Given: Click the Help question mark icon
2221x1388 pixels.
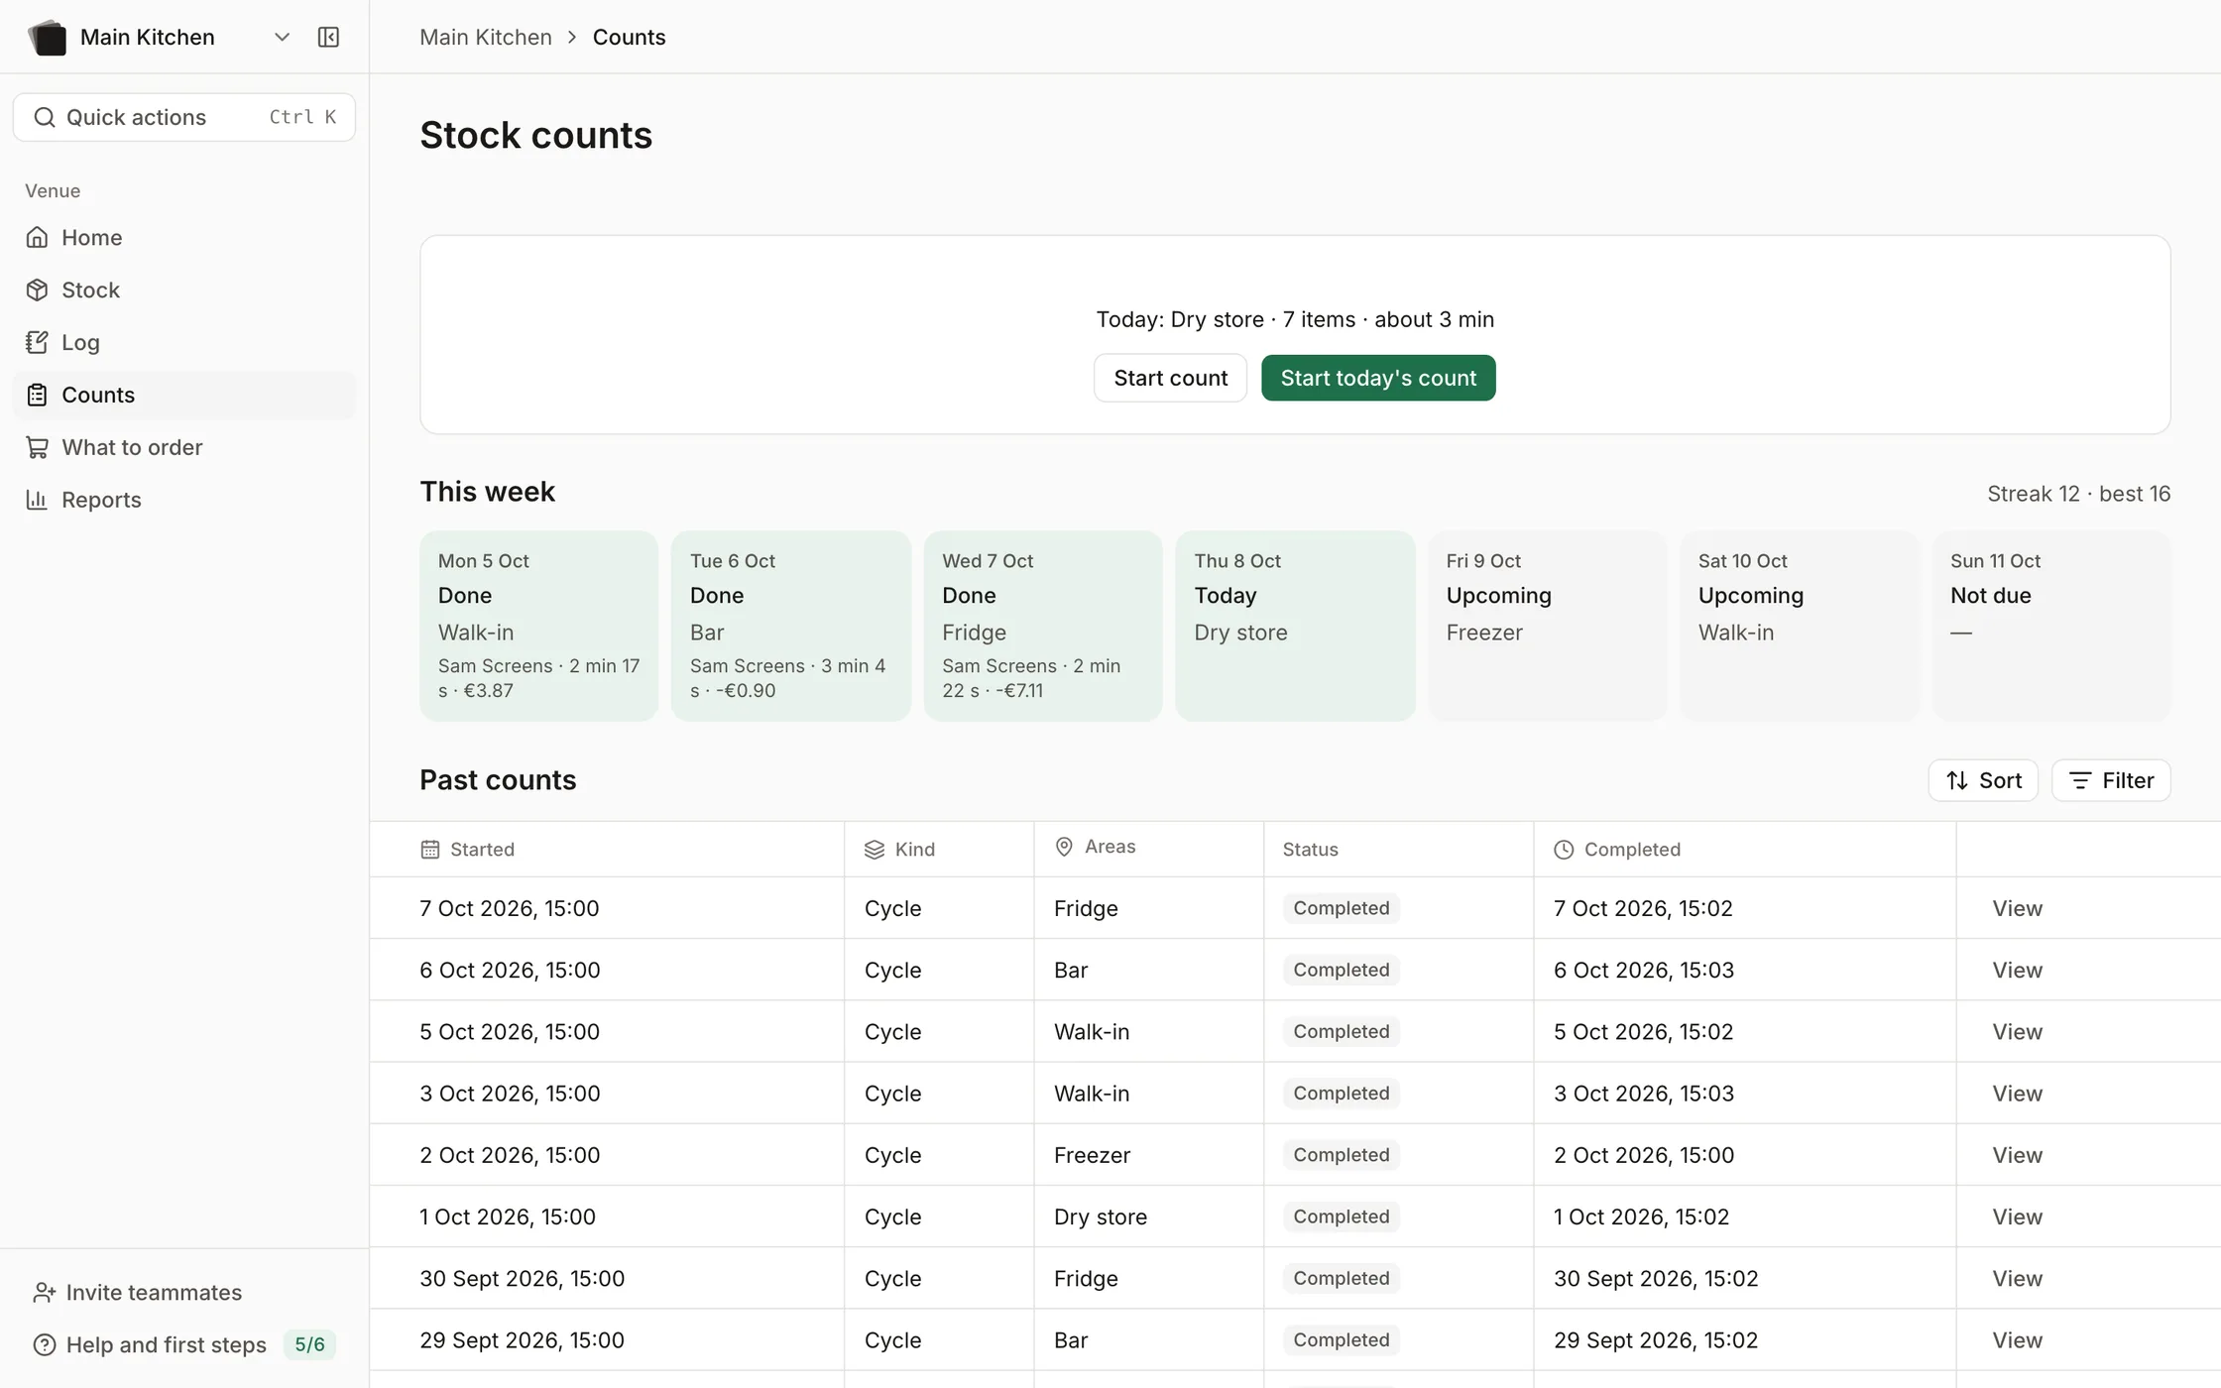Looking at the screenshot, I should click(44, 1344).
